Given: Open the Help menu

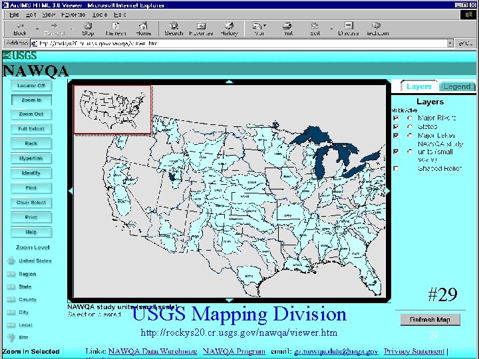Looking at the screenshot, I should [120, 15].
